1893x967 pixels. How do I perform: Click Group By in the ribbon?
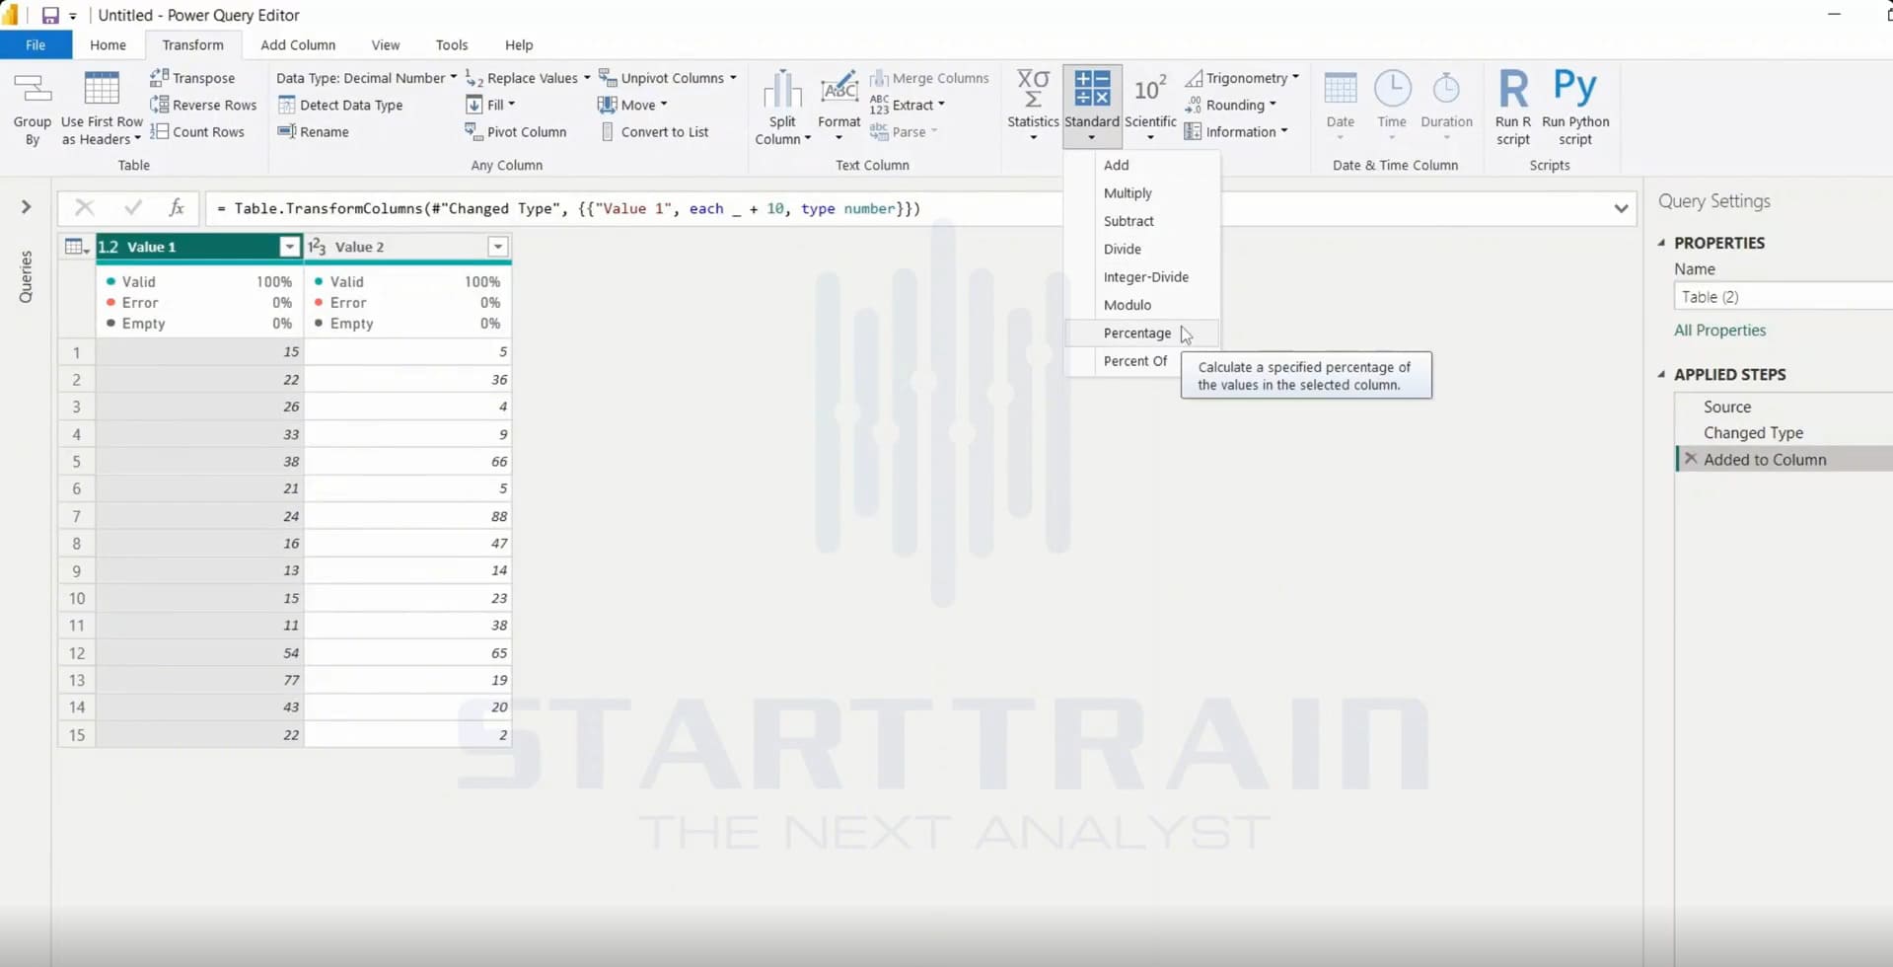(33, 109)
